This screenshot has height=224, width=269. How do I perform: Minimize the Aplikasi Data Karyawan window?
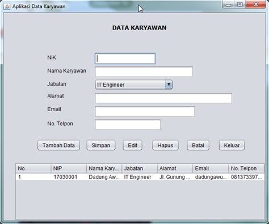(229, 5)
